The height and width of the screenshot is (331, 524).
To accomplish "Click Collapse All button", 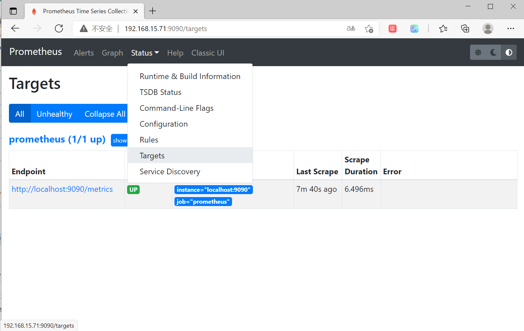I will 105,114.
